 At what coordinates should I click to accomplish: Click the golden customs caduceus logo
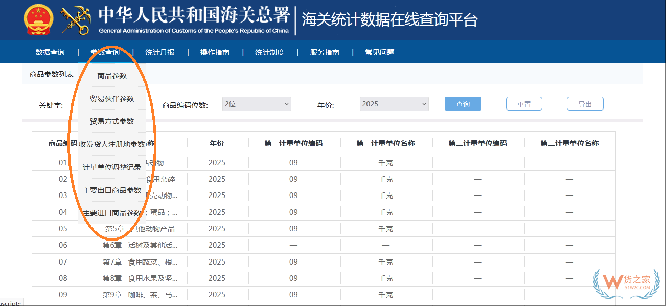(x=74, y=19)
